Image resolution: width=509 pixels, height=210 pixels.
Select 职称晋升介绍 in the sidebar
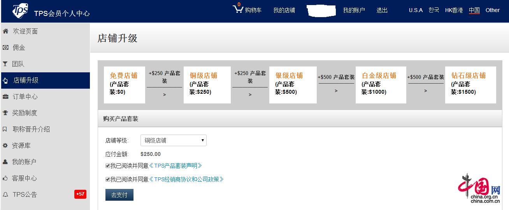click(31, 129)
